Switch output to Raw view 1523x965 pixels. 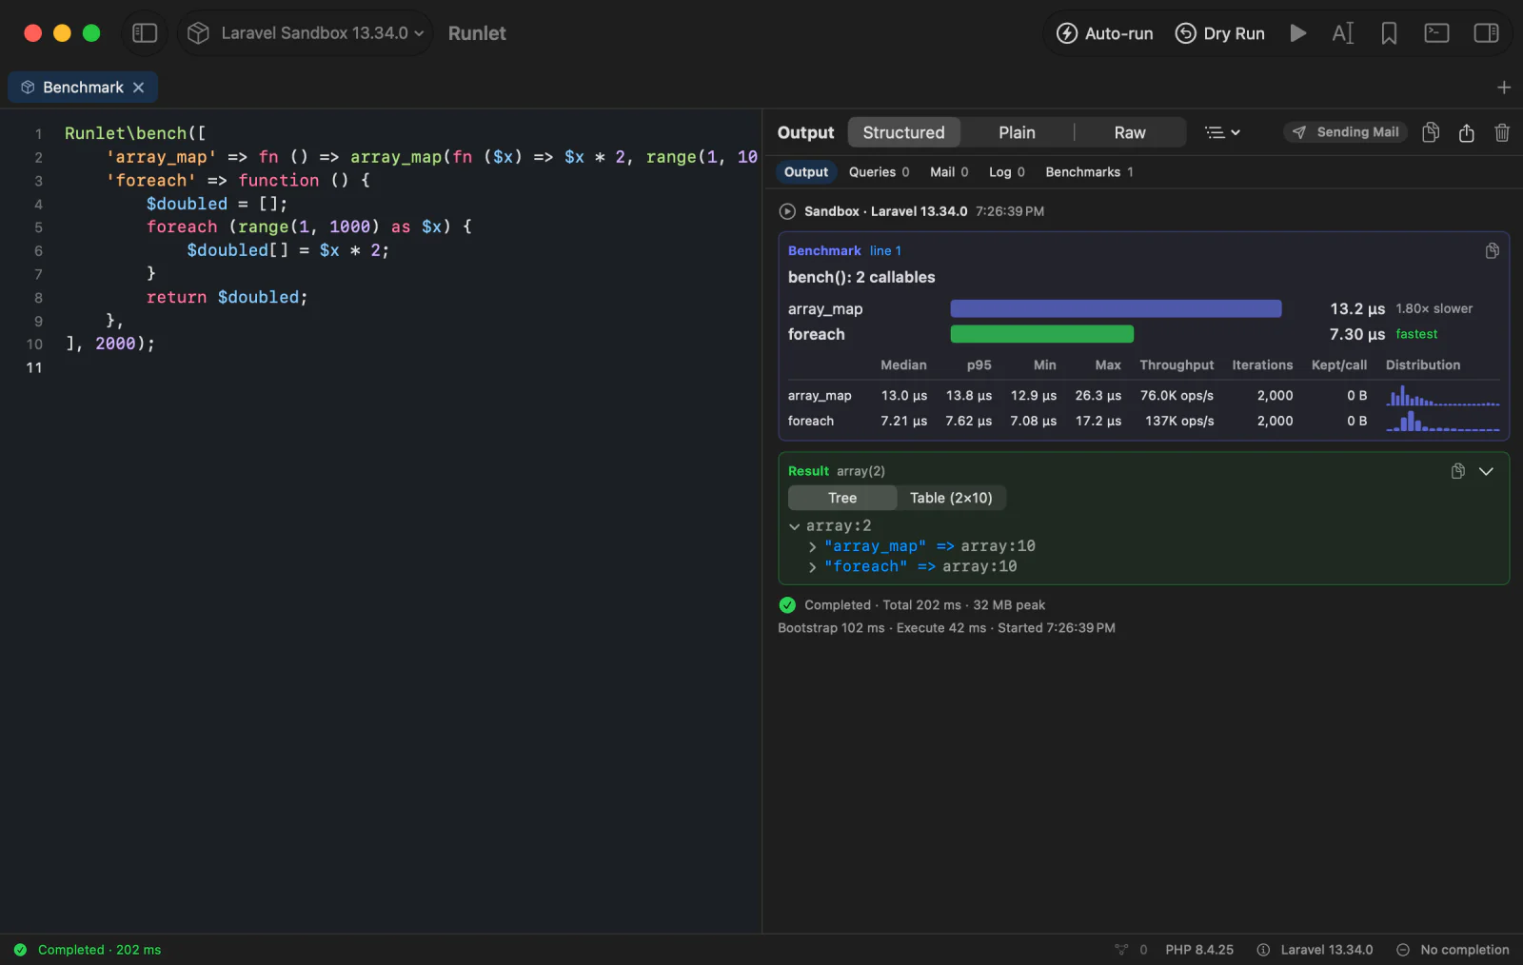1130,132
